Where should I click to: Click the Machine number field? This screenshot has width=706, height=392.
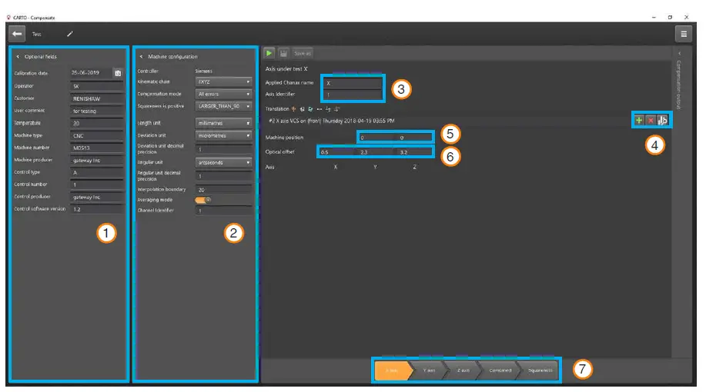(x=96, y=148)
